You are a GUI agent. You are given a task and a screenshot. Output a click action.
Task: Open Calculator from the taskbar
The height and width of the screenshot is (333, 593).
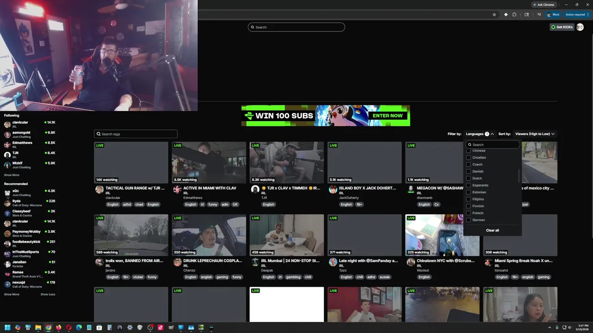point(109,327)
